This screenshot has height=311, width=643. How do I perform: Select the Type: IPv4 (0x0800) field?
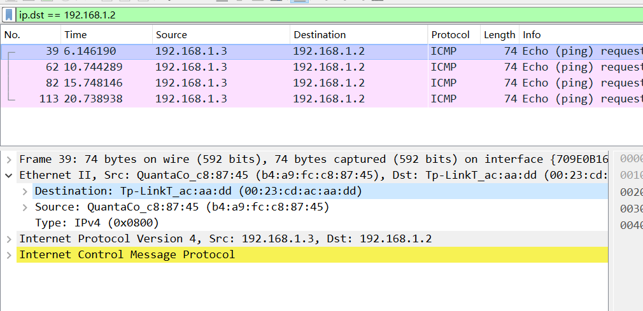pos(96,223)
